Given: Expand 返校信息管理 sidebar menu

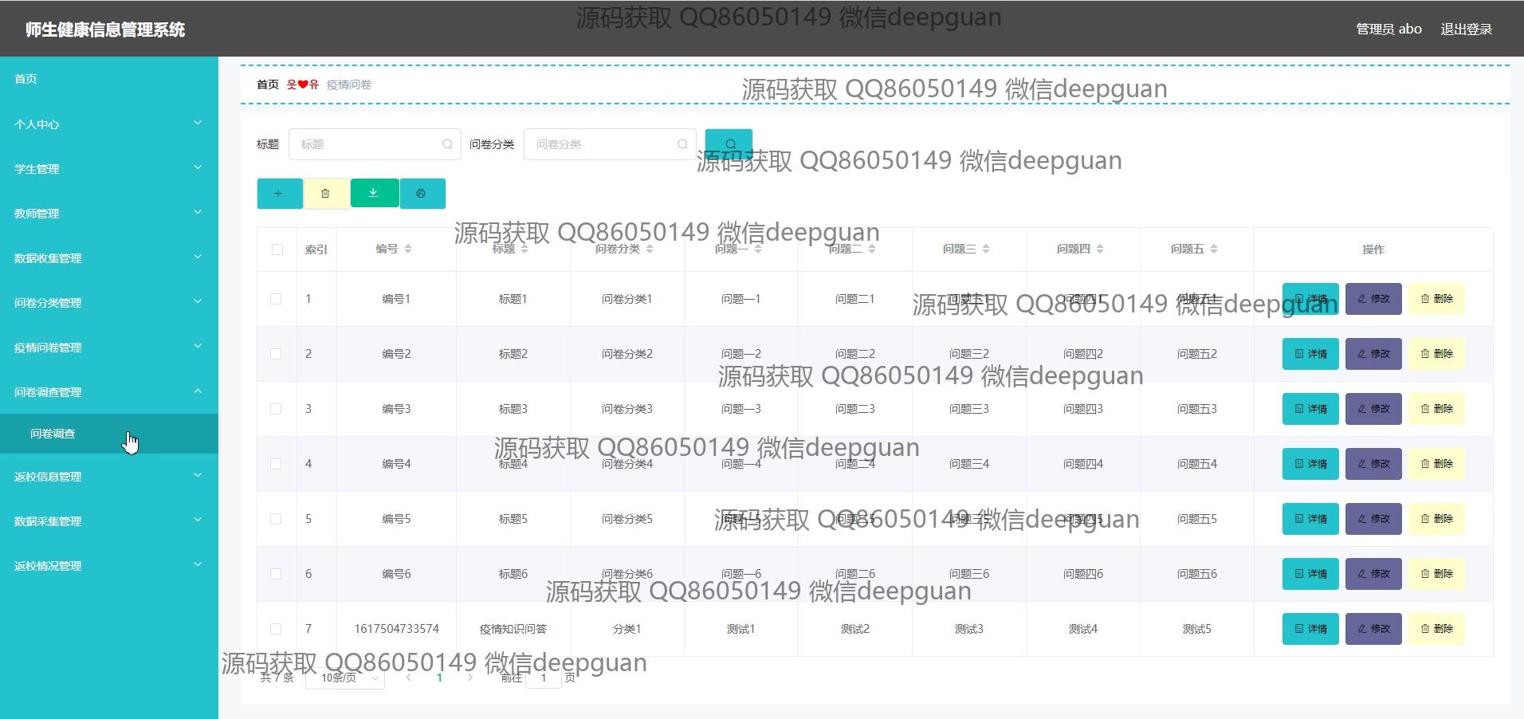Looking at the screenshot, I should [x=109, y=476].
